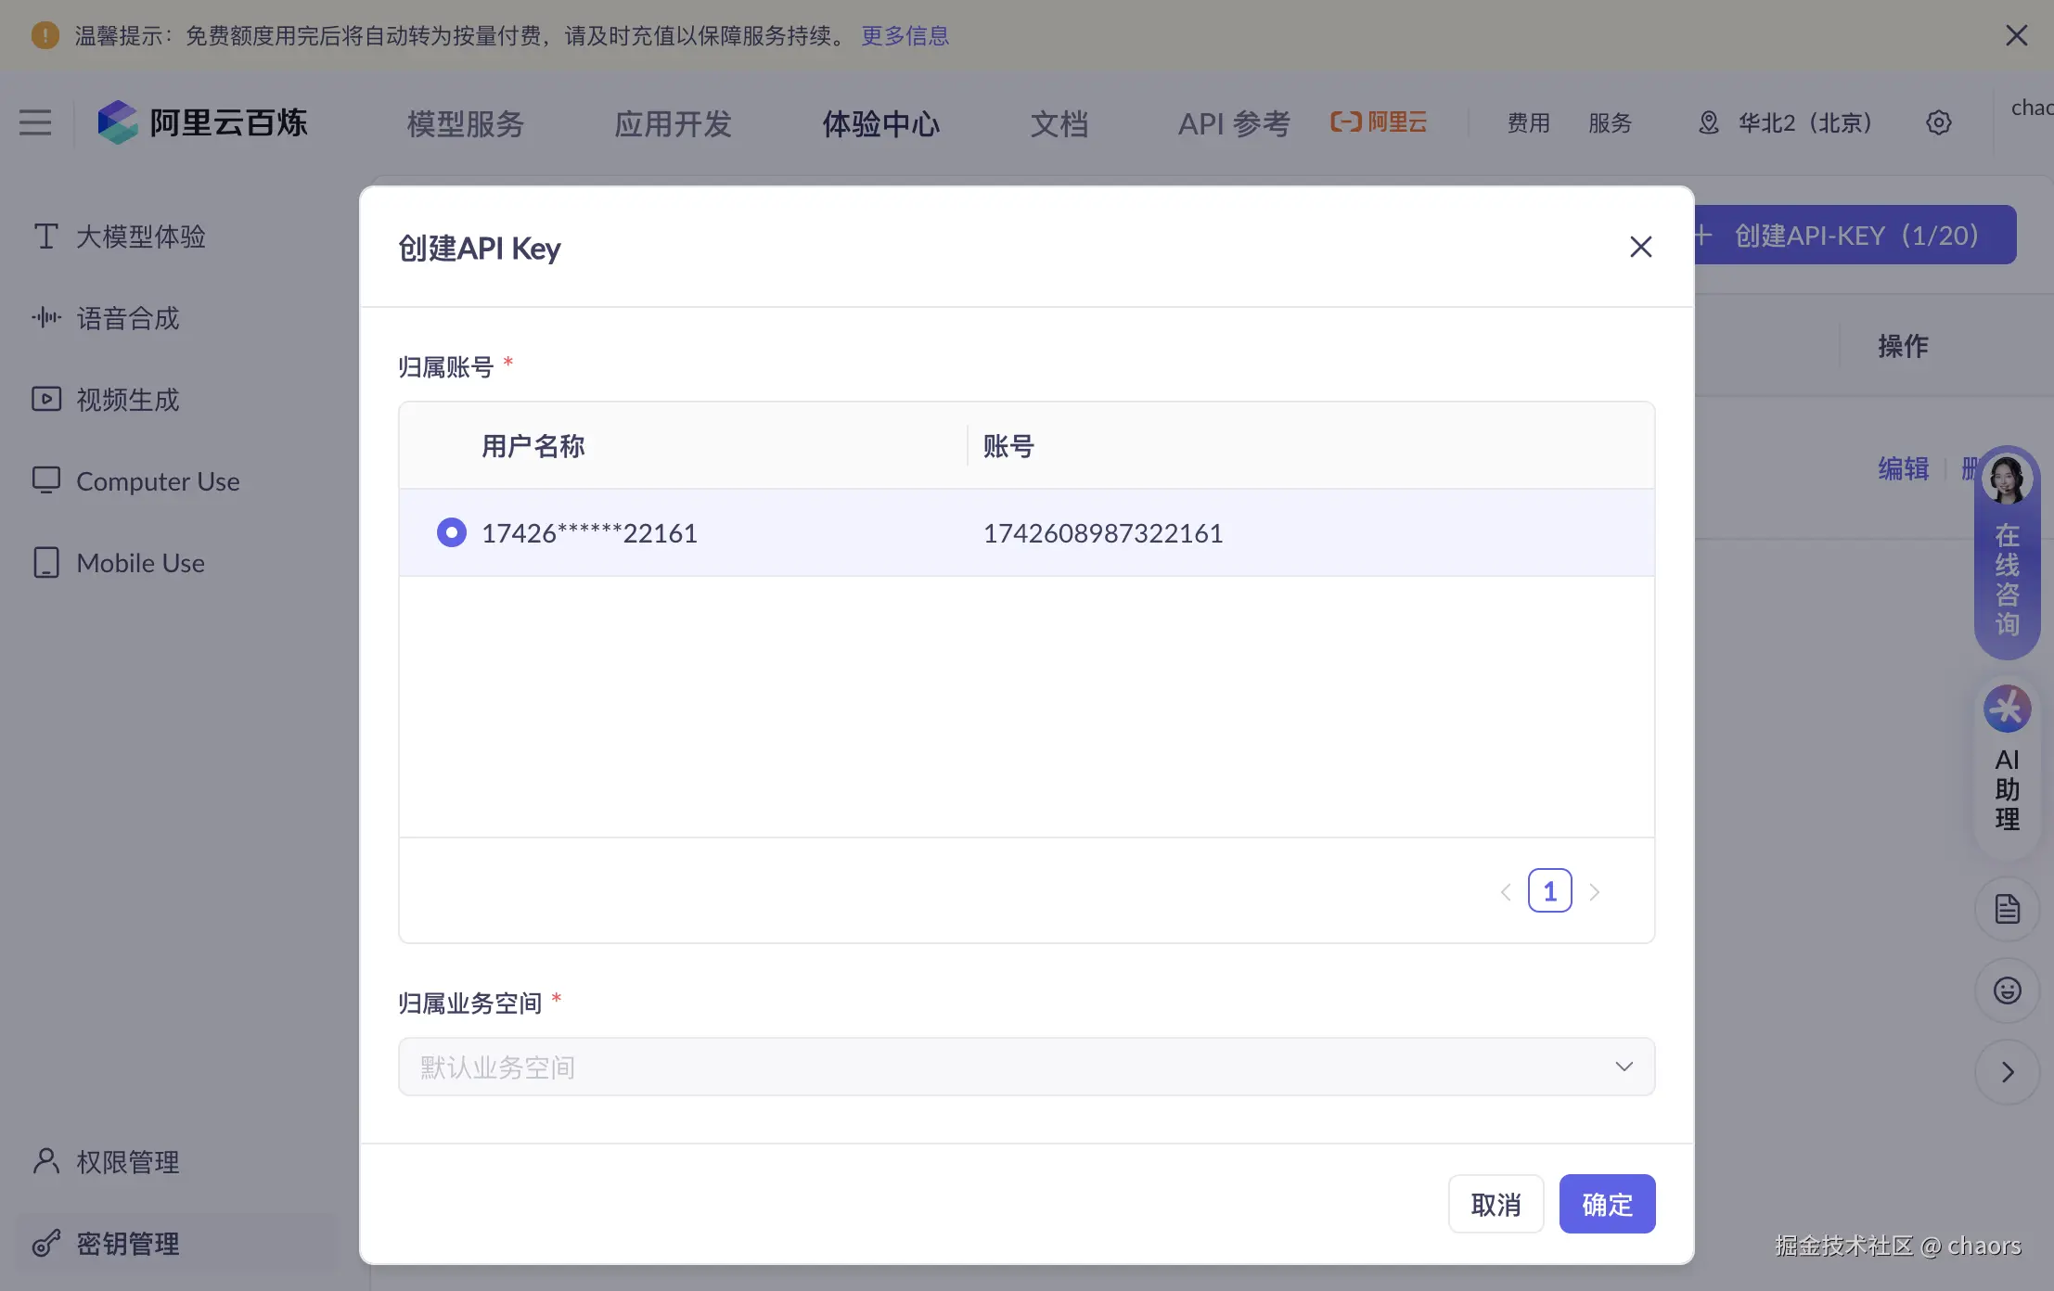This screenshot has height=1291, width=2054.
Task: Click the 取消 cancel button
Action: pos(1496,1204)
